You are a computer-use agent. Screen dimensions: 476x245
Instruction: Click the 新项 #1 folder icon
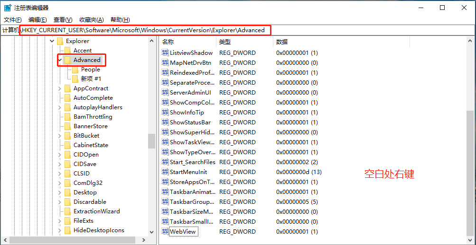click(75, 79)
